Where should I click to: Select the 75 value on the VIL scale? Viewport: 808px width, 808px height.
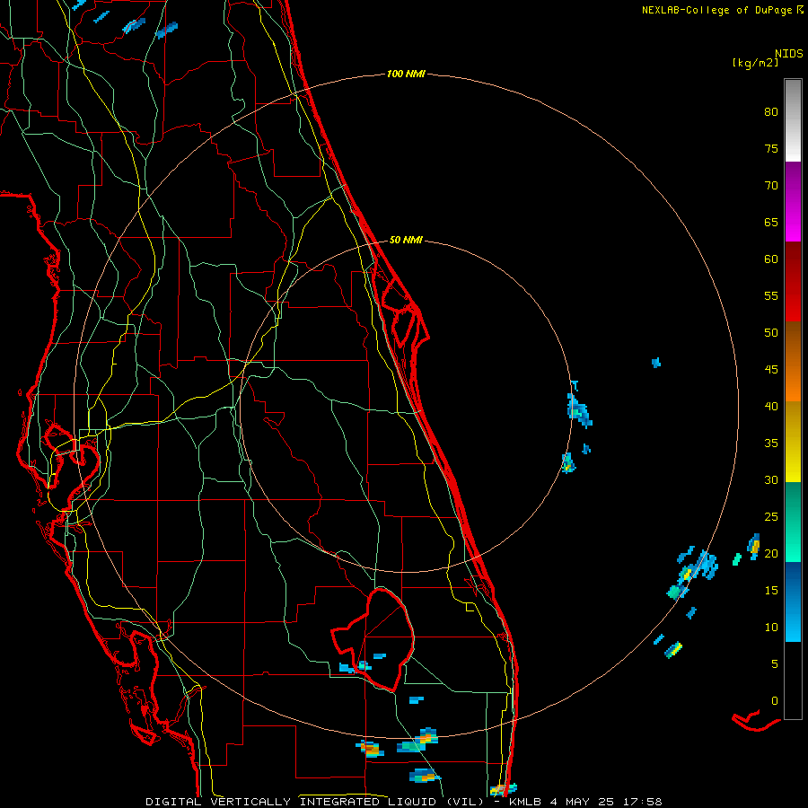[x=771, y=148]
